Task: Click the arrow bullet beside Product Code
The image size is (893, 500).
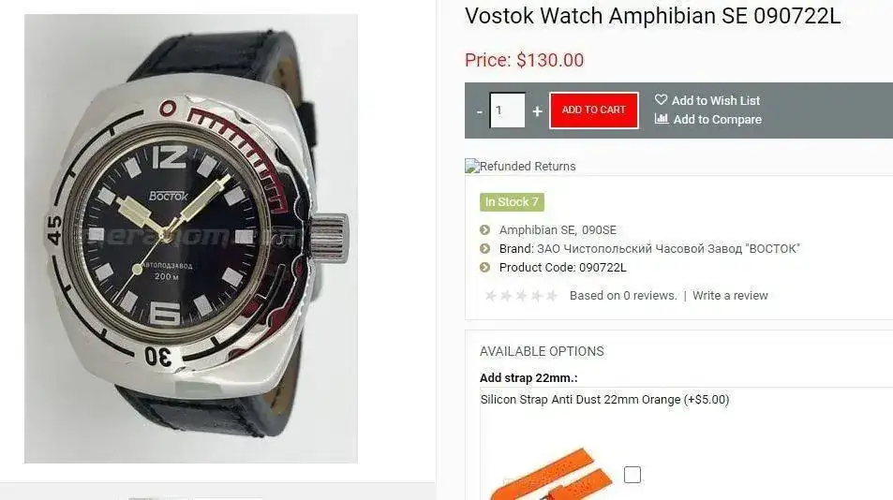Action: [485, 268]
